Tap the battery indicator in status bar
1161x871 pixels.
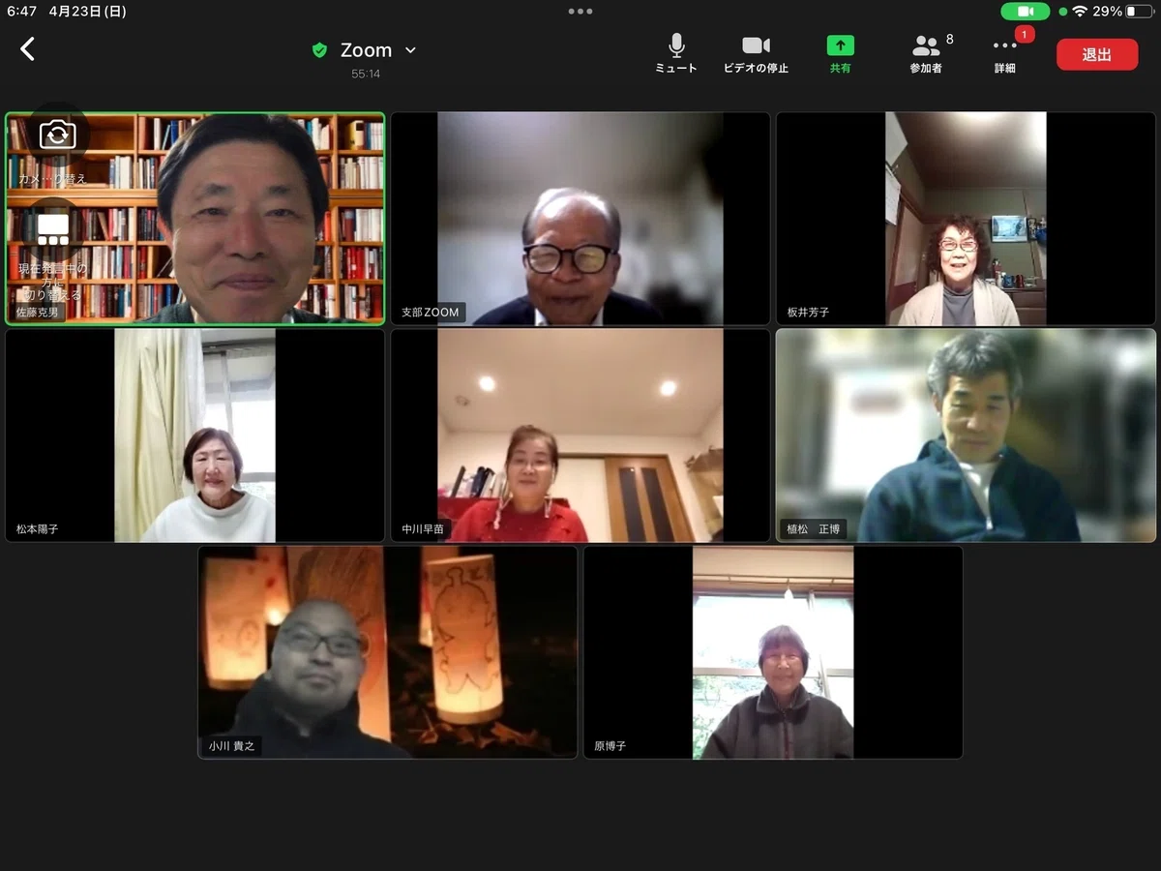[1140, 12]
